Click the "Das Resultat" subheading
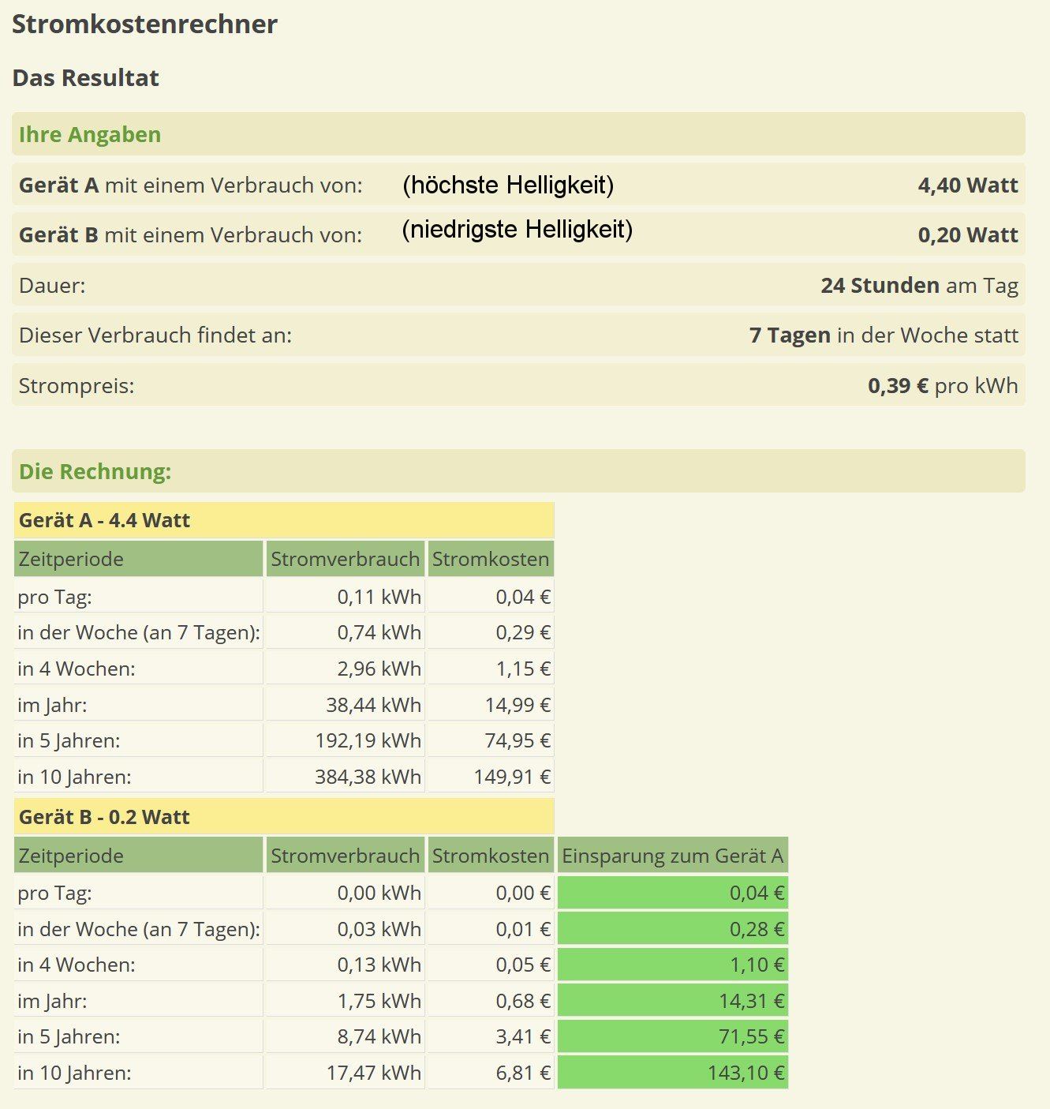This screenshot has height=1109, width=1050. point(86,78)
